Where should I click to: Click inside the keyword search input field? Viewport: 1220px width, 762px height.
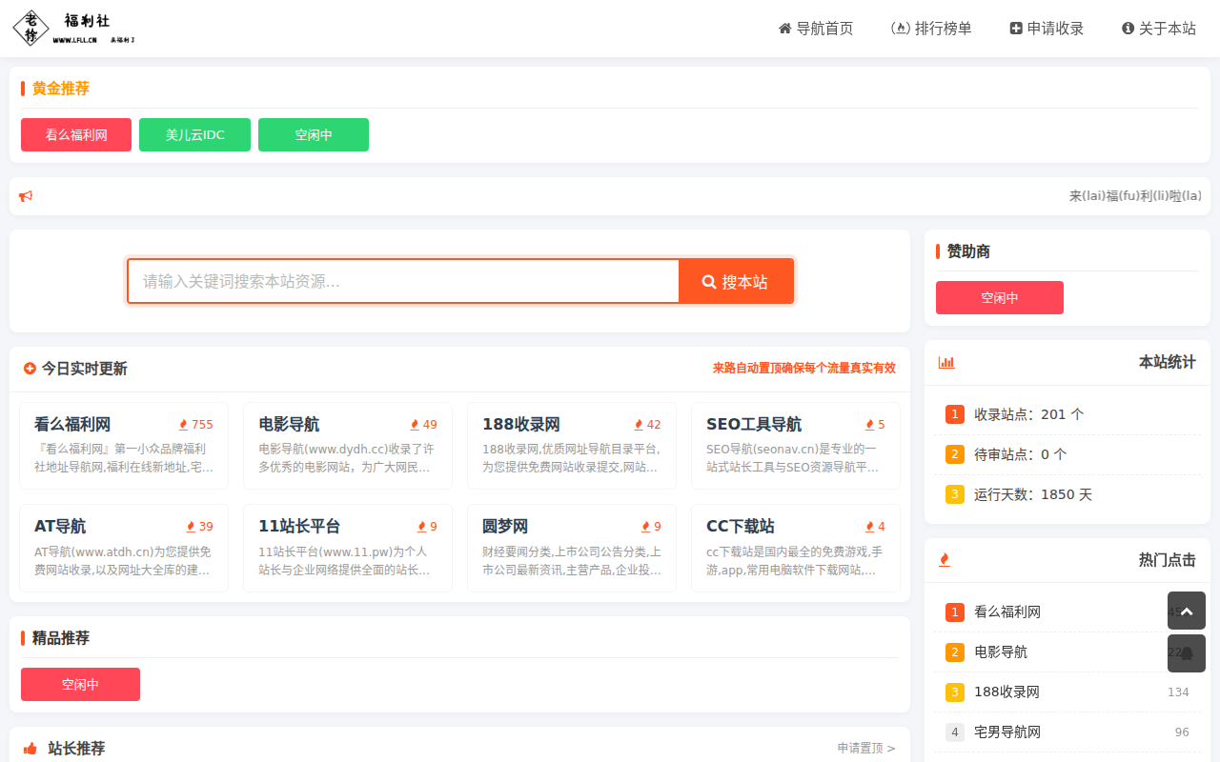click(400, 281)
